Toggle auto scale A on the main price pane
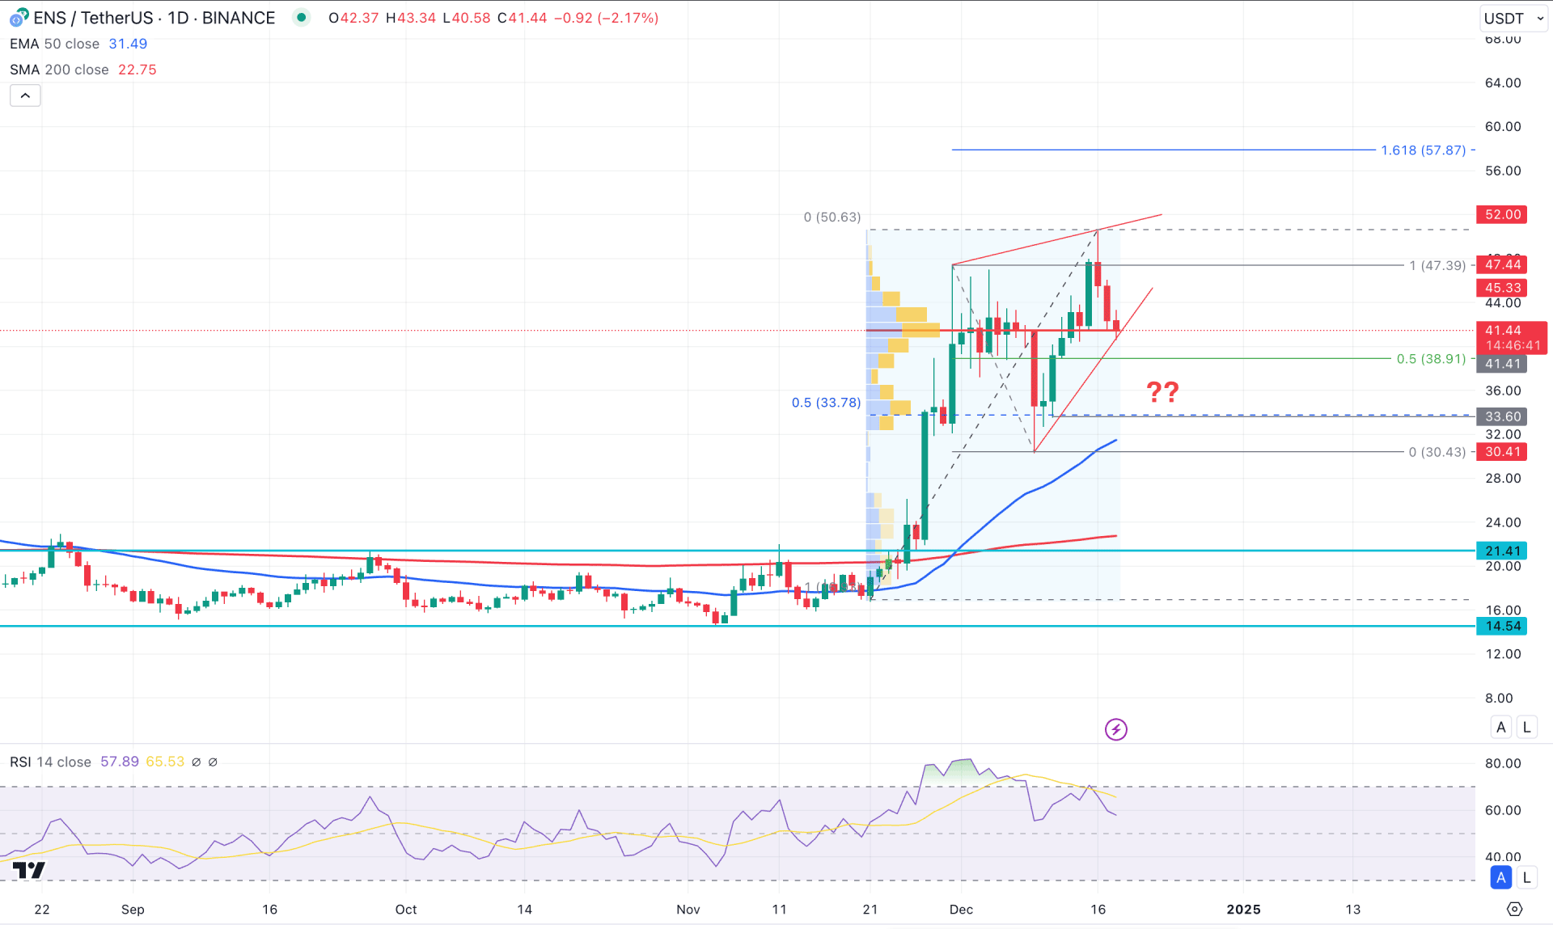The width and height of the screenshot is (1553, 929). [x=1501, y=727]
